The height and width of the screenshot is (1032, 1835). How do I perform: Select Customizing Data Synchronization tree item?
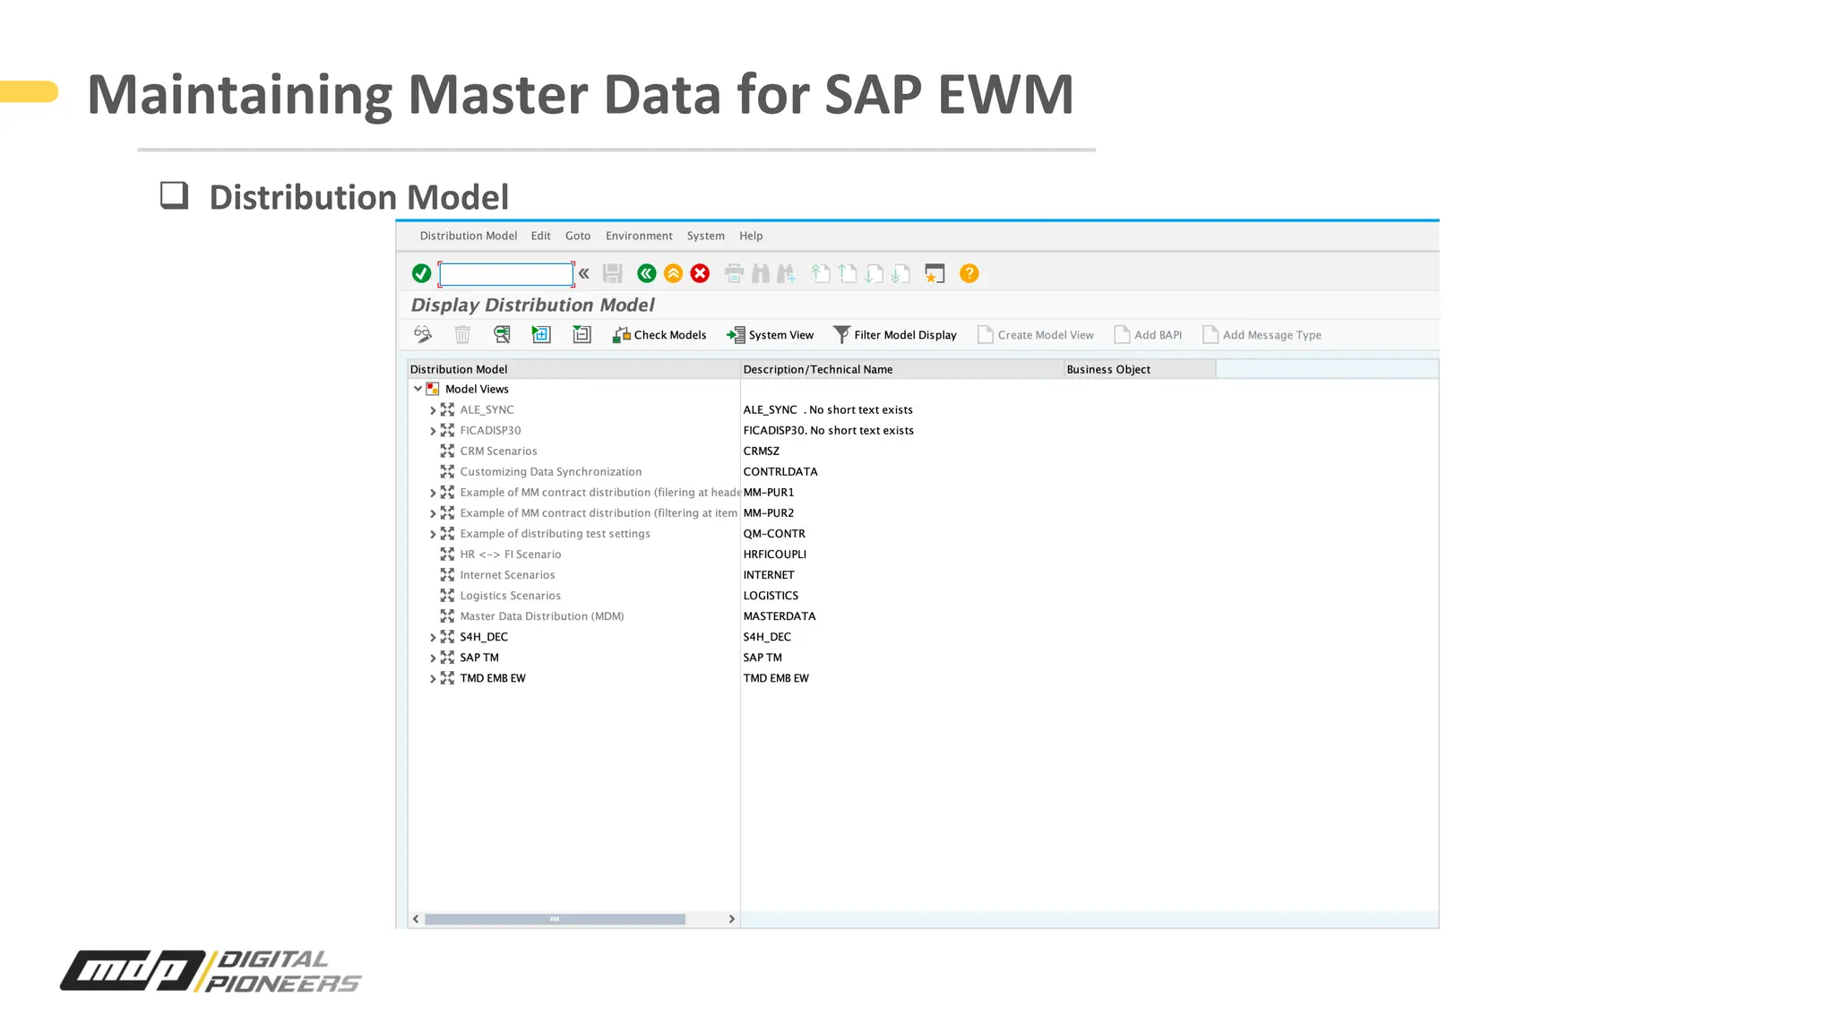click(550, 471)
